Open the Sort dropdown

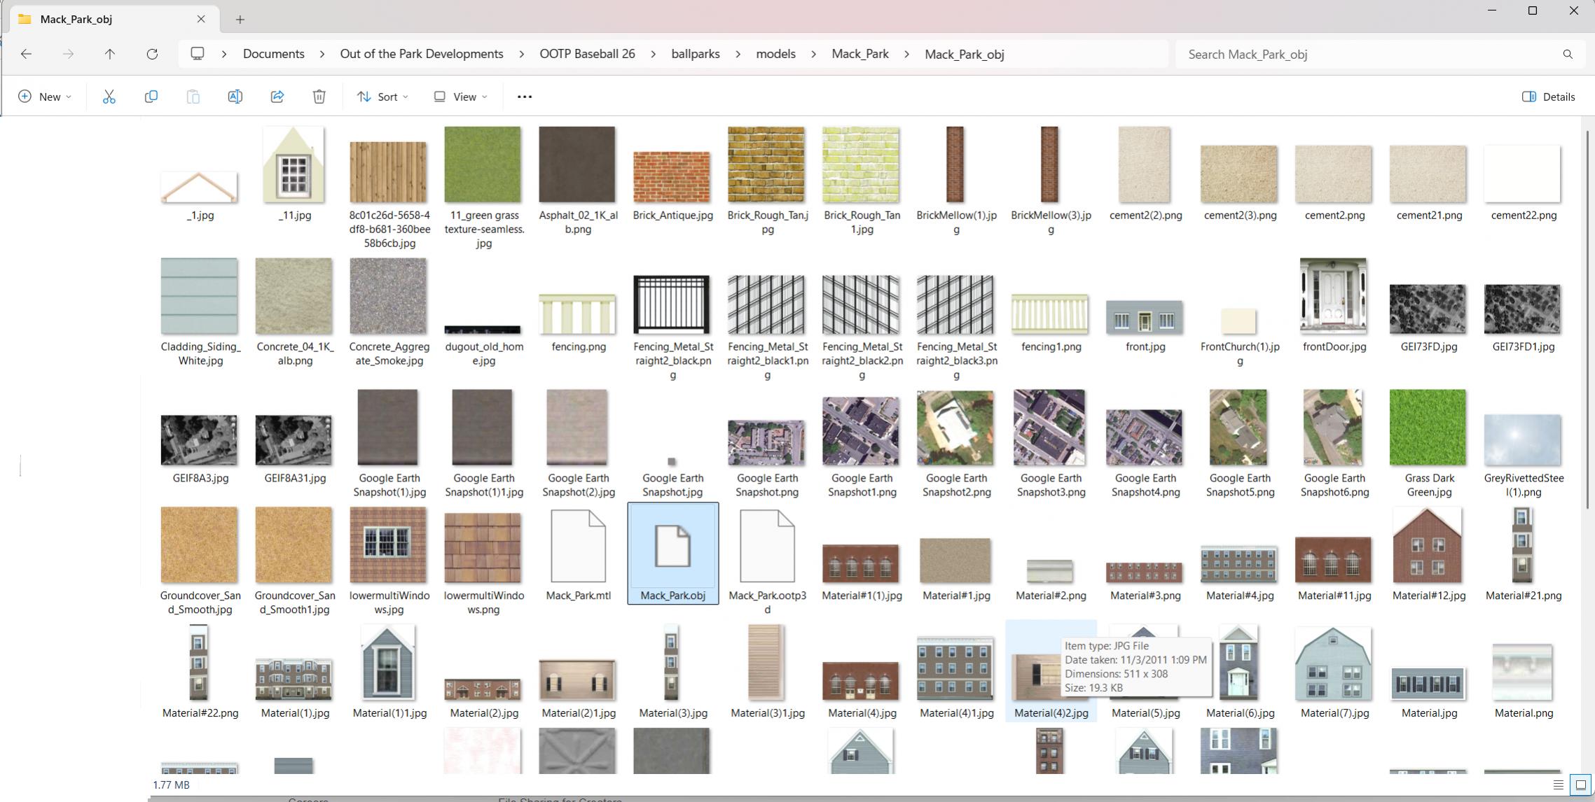(382, 97)
